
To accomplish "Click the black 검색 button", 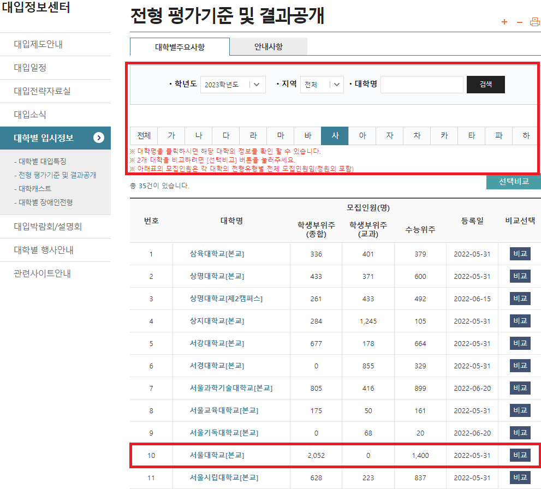I will (x=485, y=85).
